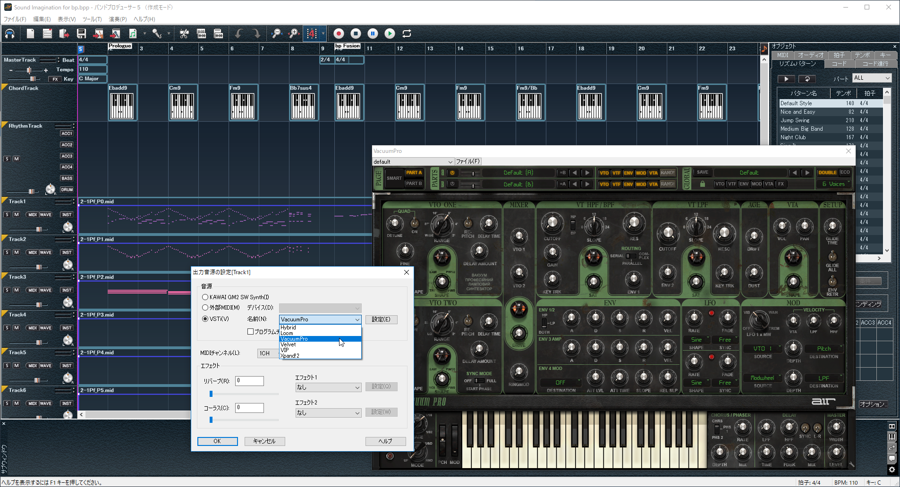Adjust the コーラス slider
900x487 pixels.
click(x=211, y=420)
